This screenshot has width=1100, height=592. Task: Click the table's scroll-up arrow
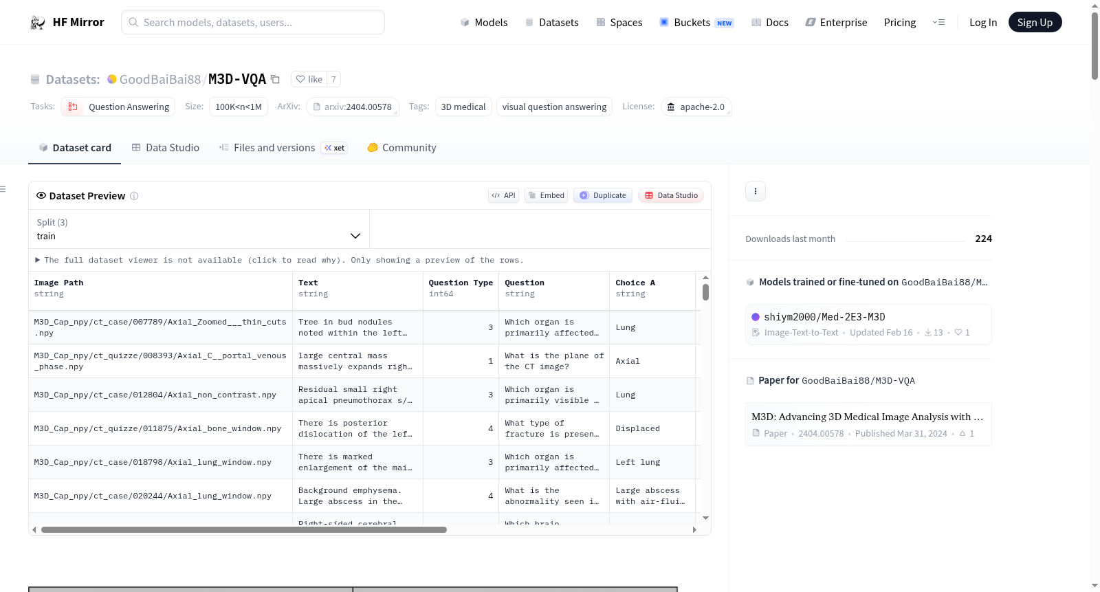[x=705, y=278]
